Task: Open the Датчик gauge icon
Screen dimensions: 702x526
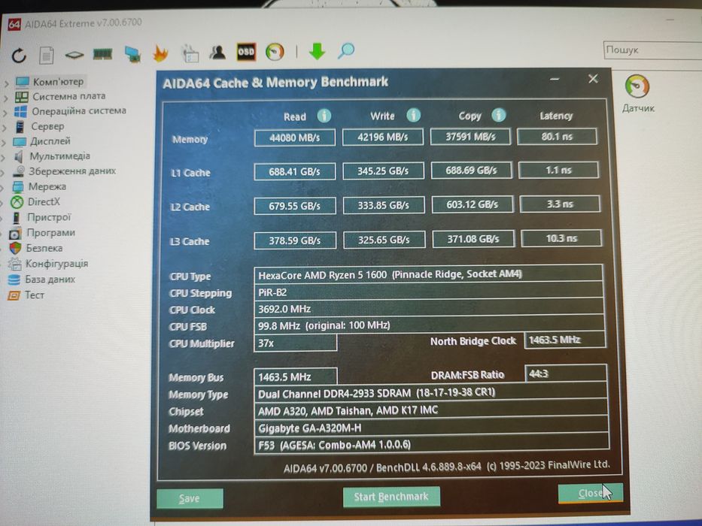Action: (637, 86)
